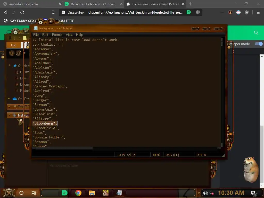Click the browser forward arrow
264x198 pixels.
14,12
